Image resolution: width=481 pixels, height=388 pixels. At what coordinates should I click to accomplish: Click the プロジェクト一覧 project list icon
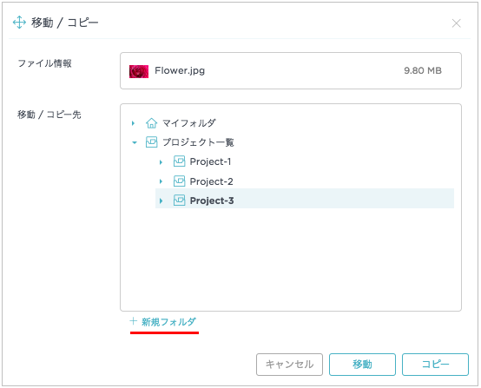coord(151,142)
